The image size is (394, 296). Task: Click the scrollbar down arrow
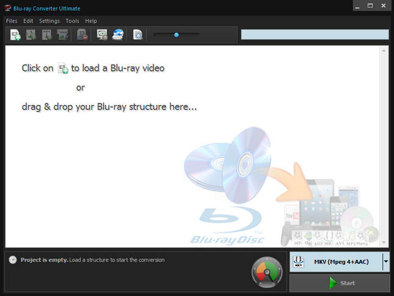tap(384, 242)
